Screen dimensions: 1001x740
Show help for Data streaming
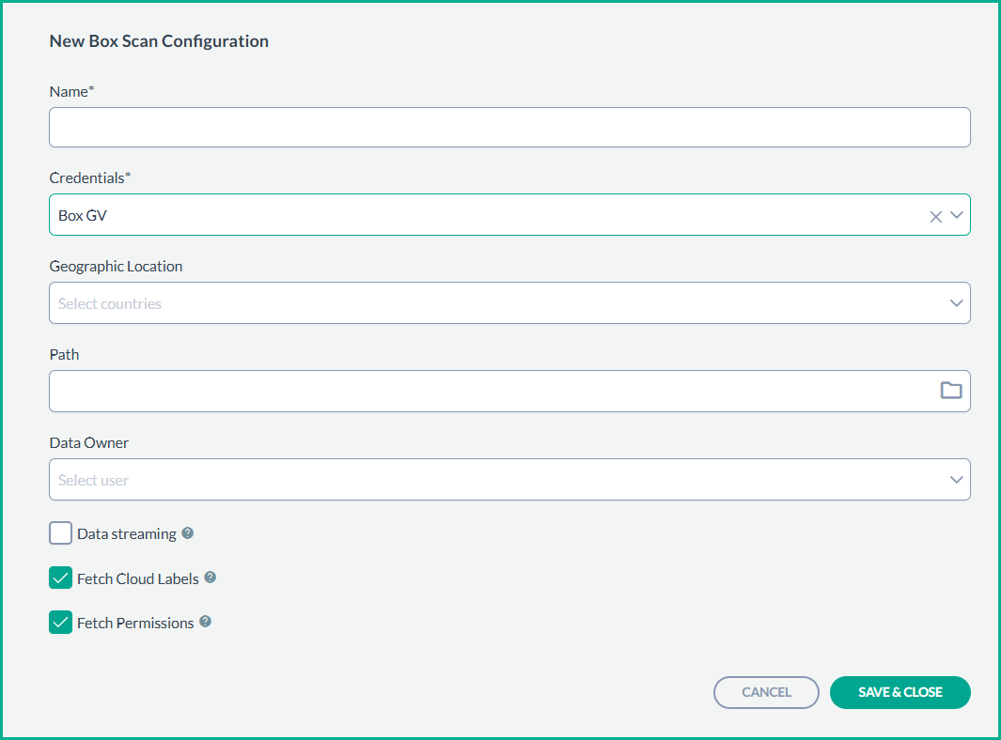pyautogui.click(x=188, y=533)
